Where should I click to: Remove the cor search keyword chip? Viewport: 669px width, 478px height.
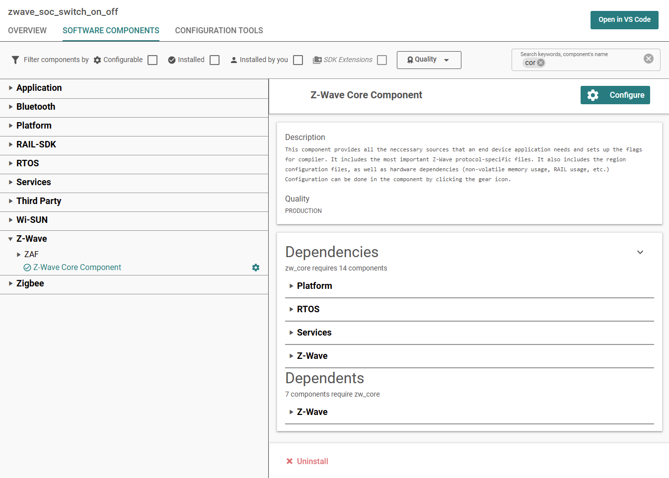(540, 63)
